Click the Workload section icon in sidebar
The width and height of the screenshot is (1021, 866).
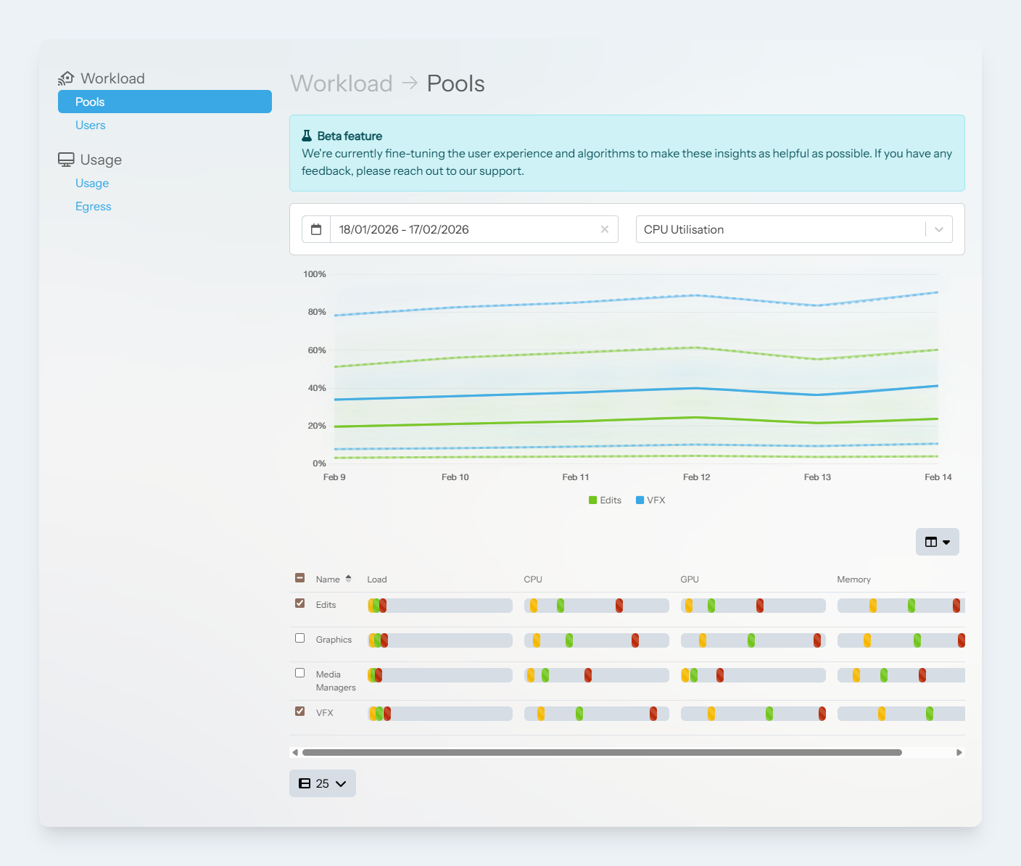click(66, 78)
